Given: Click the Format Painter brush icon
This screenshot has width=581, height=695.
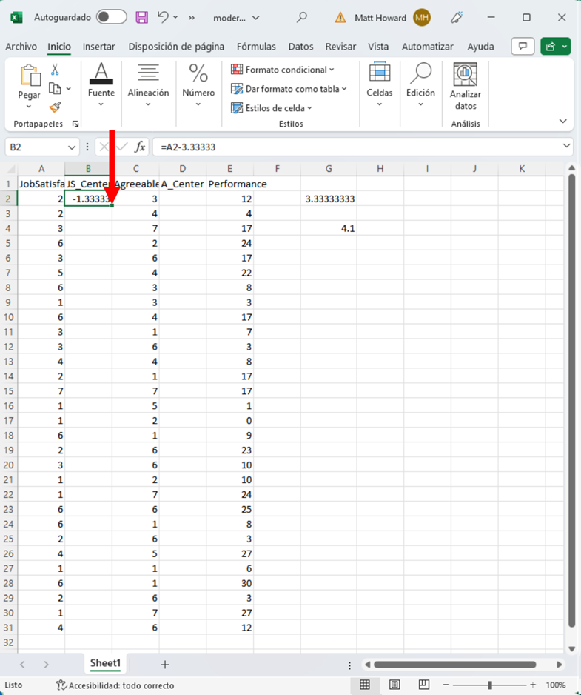Looking at the screenshot, I should click(55, 107).
